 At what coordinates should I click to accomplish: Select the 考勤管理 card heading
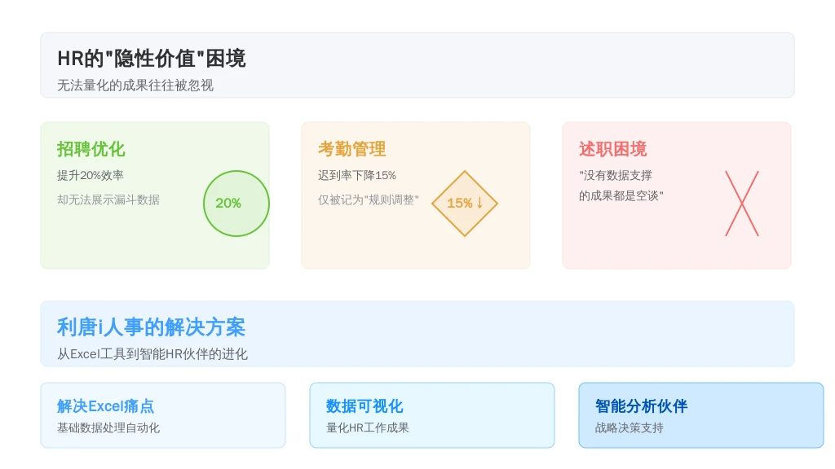pyautogui.click(x=352, y=149)
